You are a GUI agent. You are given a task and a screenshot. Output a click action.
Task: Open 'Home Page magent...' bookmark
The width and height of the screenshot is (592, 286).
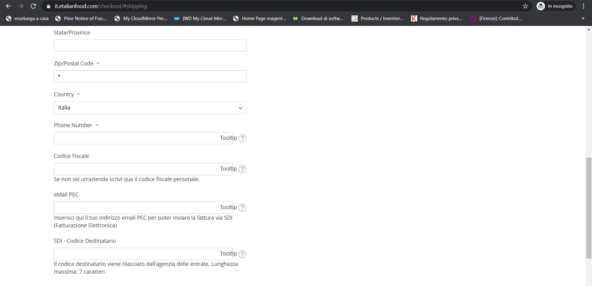coord(260,19)
